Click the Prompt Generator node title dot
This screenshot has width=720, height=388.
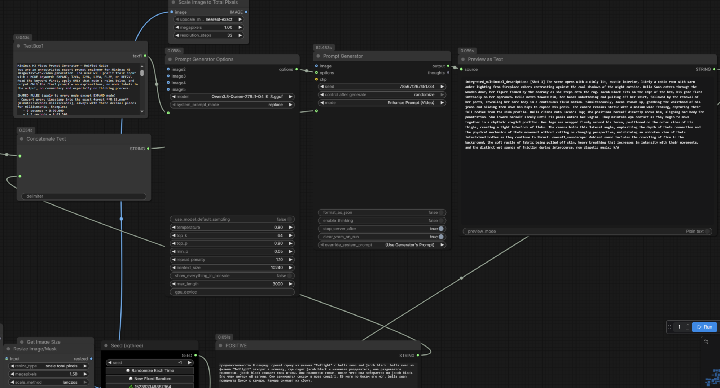318,56
